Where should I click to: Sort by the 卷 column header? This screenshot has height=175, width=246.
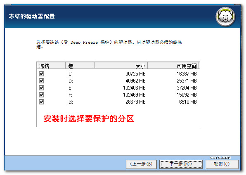80,66
